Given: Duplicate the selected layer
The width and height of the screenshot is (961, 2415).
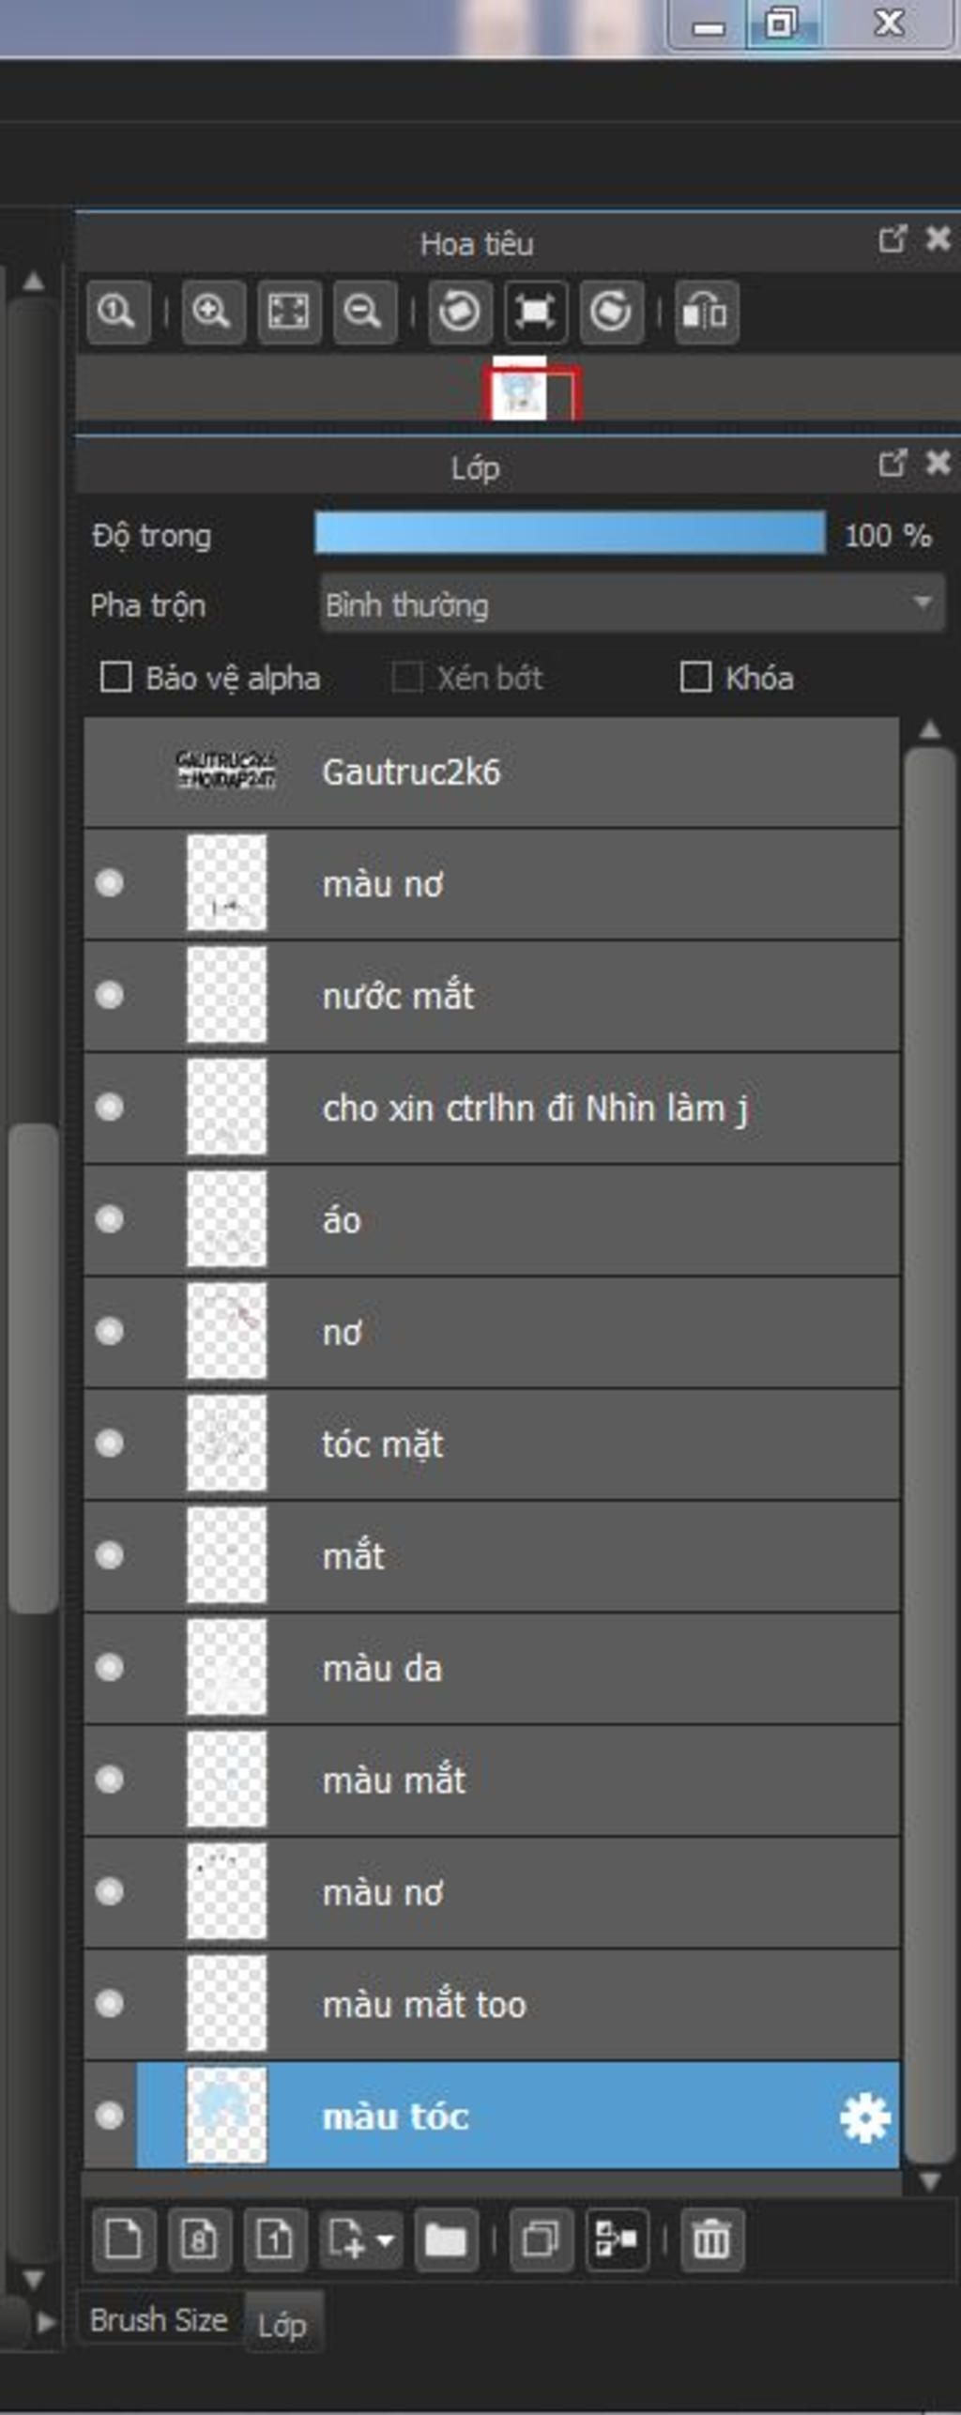Looking at the screenshot, I should [x=542, y=2240].
